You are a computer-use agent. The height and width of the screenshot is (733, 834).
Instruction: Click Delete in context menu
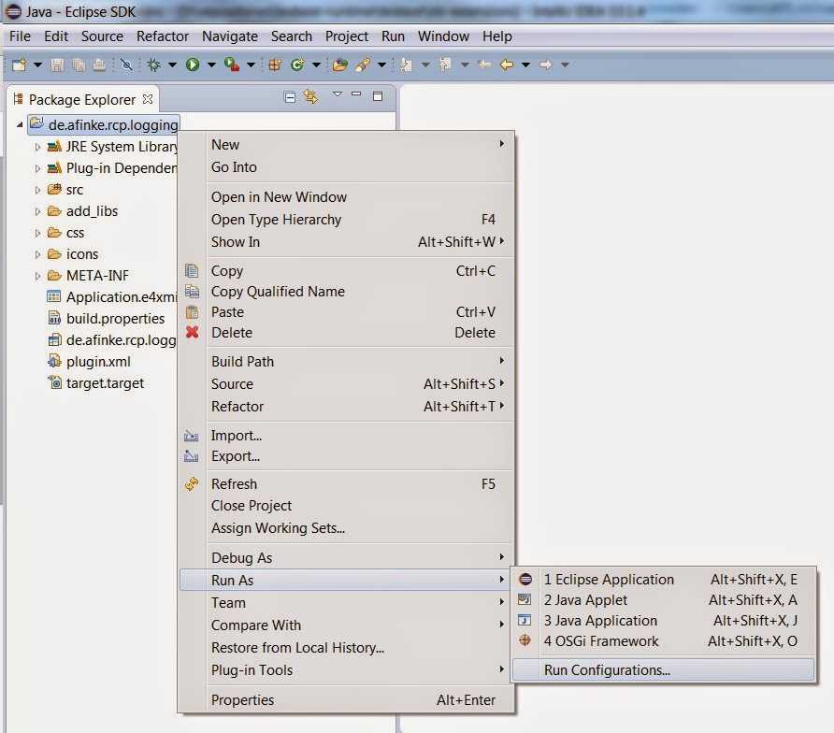pyautogui.click(x=346, y=333)
